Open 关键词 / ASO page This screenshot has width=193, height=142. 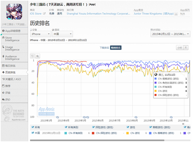tap(14, 79)
